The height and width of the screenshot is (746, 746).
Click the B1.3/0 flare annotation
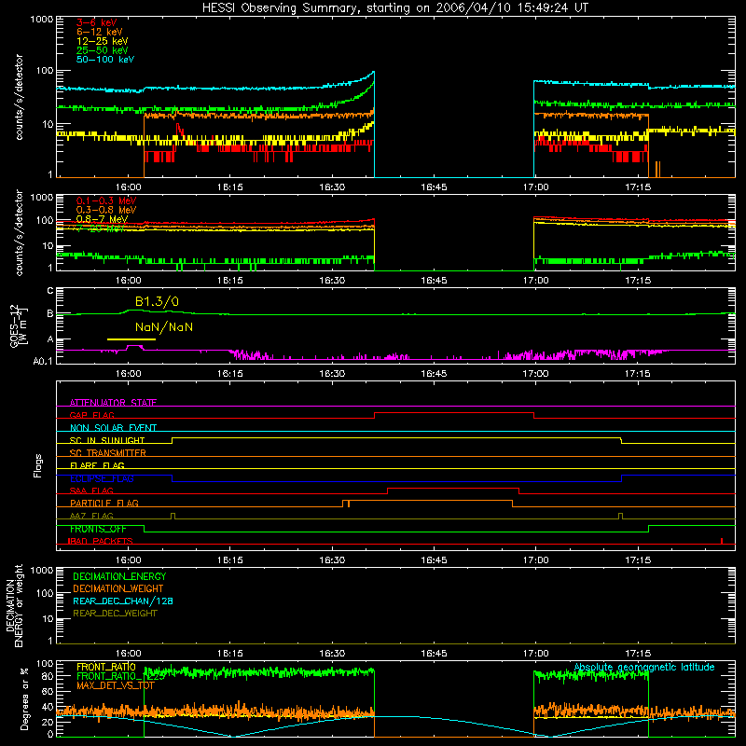157,301
